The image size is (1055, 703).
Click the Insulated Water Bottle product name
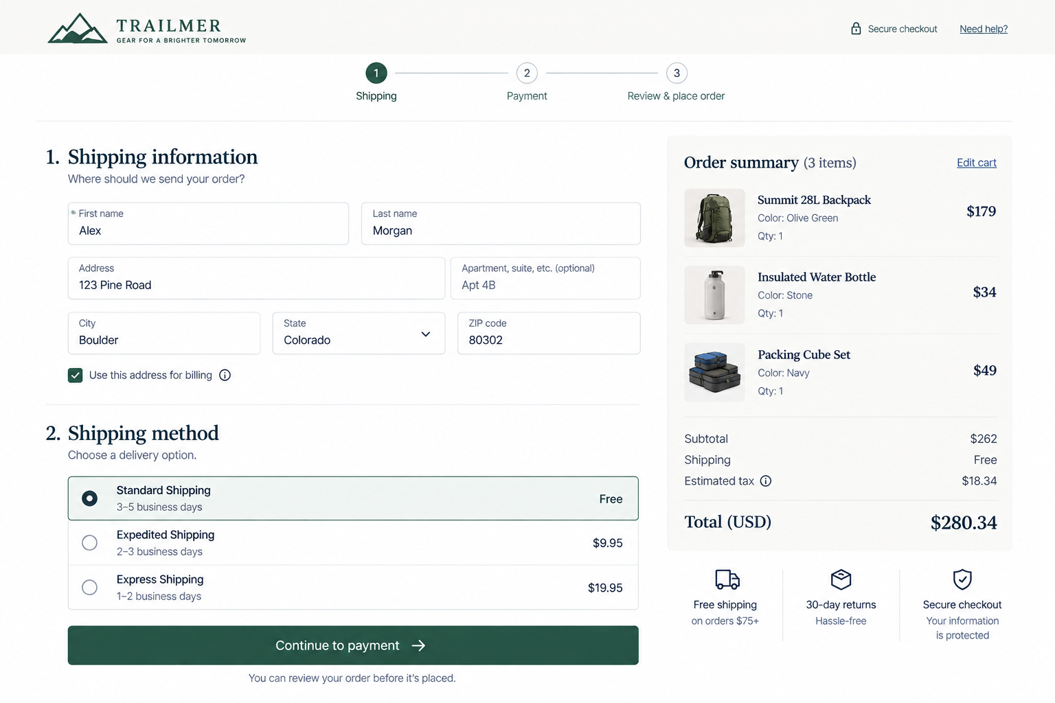(817, 277)
